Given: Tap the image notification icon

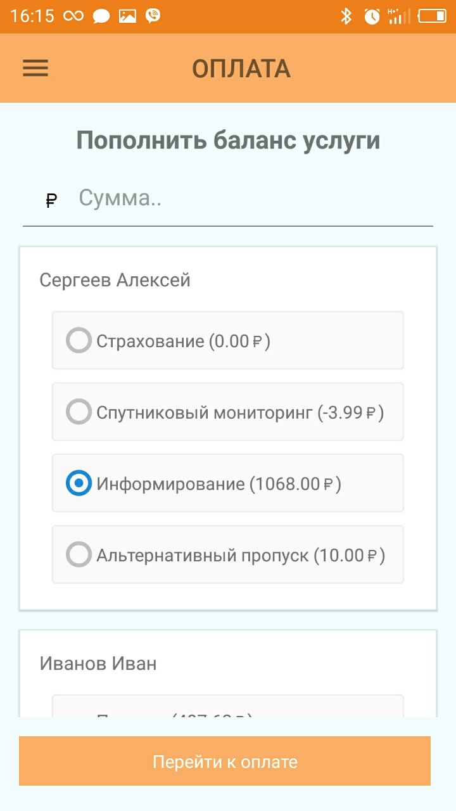Looking at the screenshot, I should pos(127,16).
